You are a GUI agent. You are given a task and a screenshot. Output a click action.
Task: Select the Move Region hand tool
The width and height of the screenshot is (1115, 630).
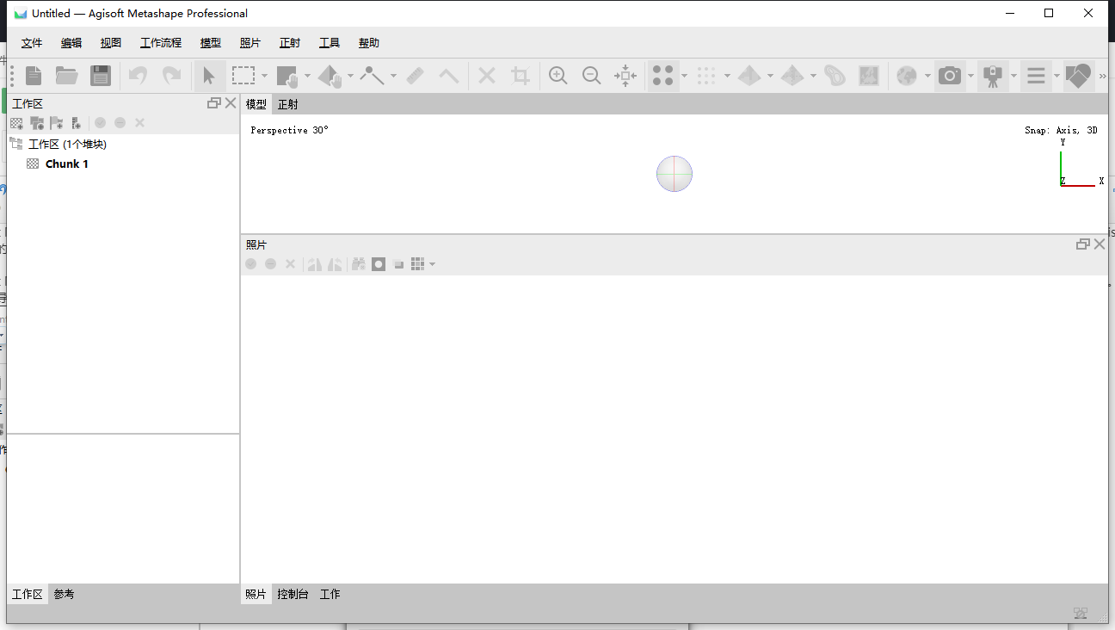(287, 76)
